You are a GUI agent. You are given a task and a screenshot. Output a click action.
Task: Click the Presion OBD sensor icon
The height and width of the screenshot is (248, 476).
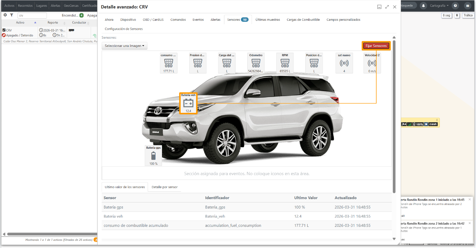coord(197,63)
